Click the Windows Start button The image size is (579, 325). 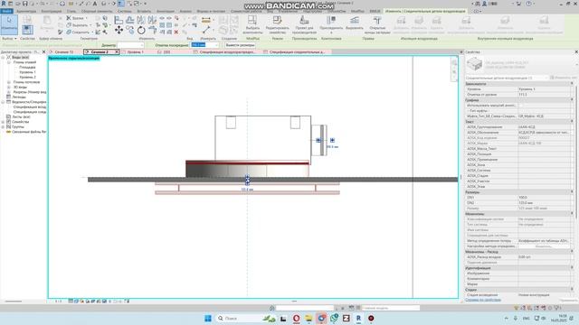pyautogui.click(x=208, y=318)
